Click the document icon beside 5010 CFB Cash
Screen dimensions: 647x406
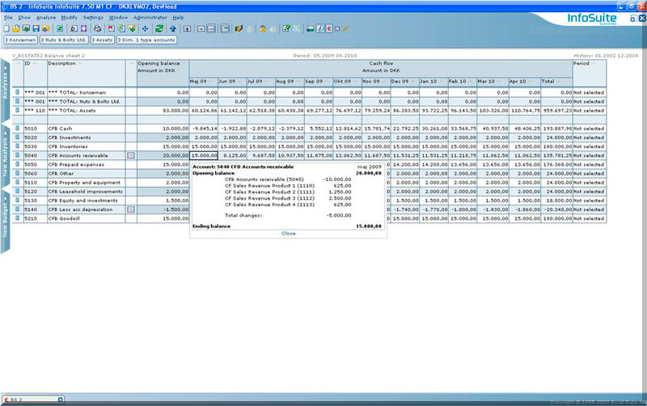(17, 128)
